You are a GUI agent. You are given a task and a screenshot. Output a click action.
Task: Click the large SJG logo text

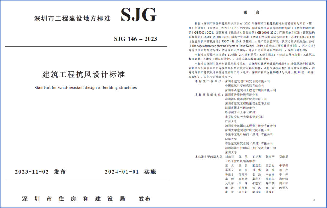coord(138,15)
